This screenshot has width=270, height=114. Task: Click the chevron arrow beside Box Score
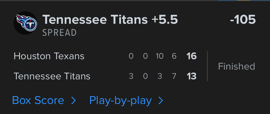point(73,101)
